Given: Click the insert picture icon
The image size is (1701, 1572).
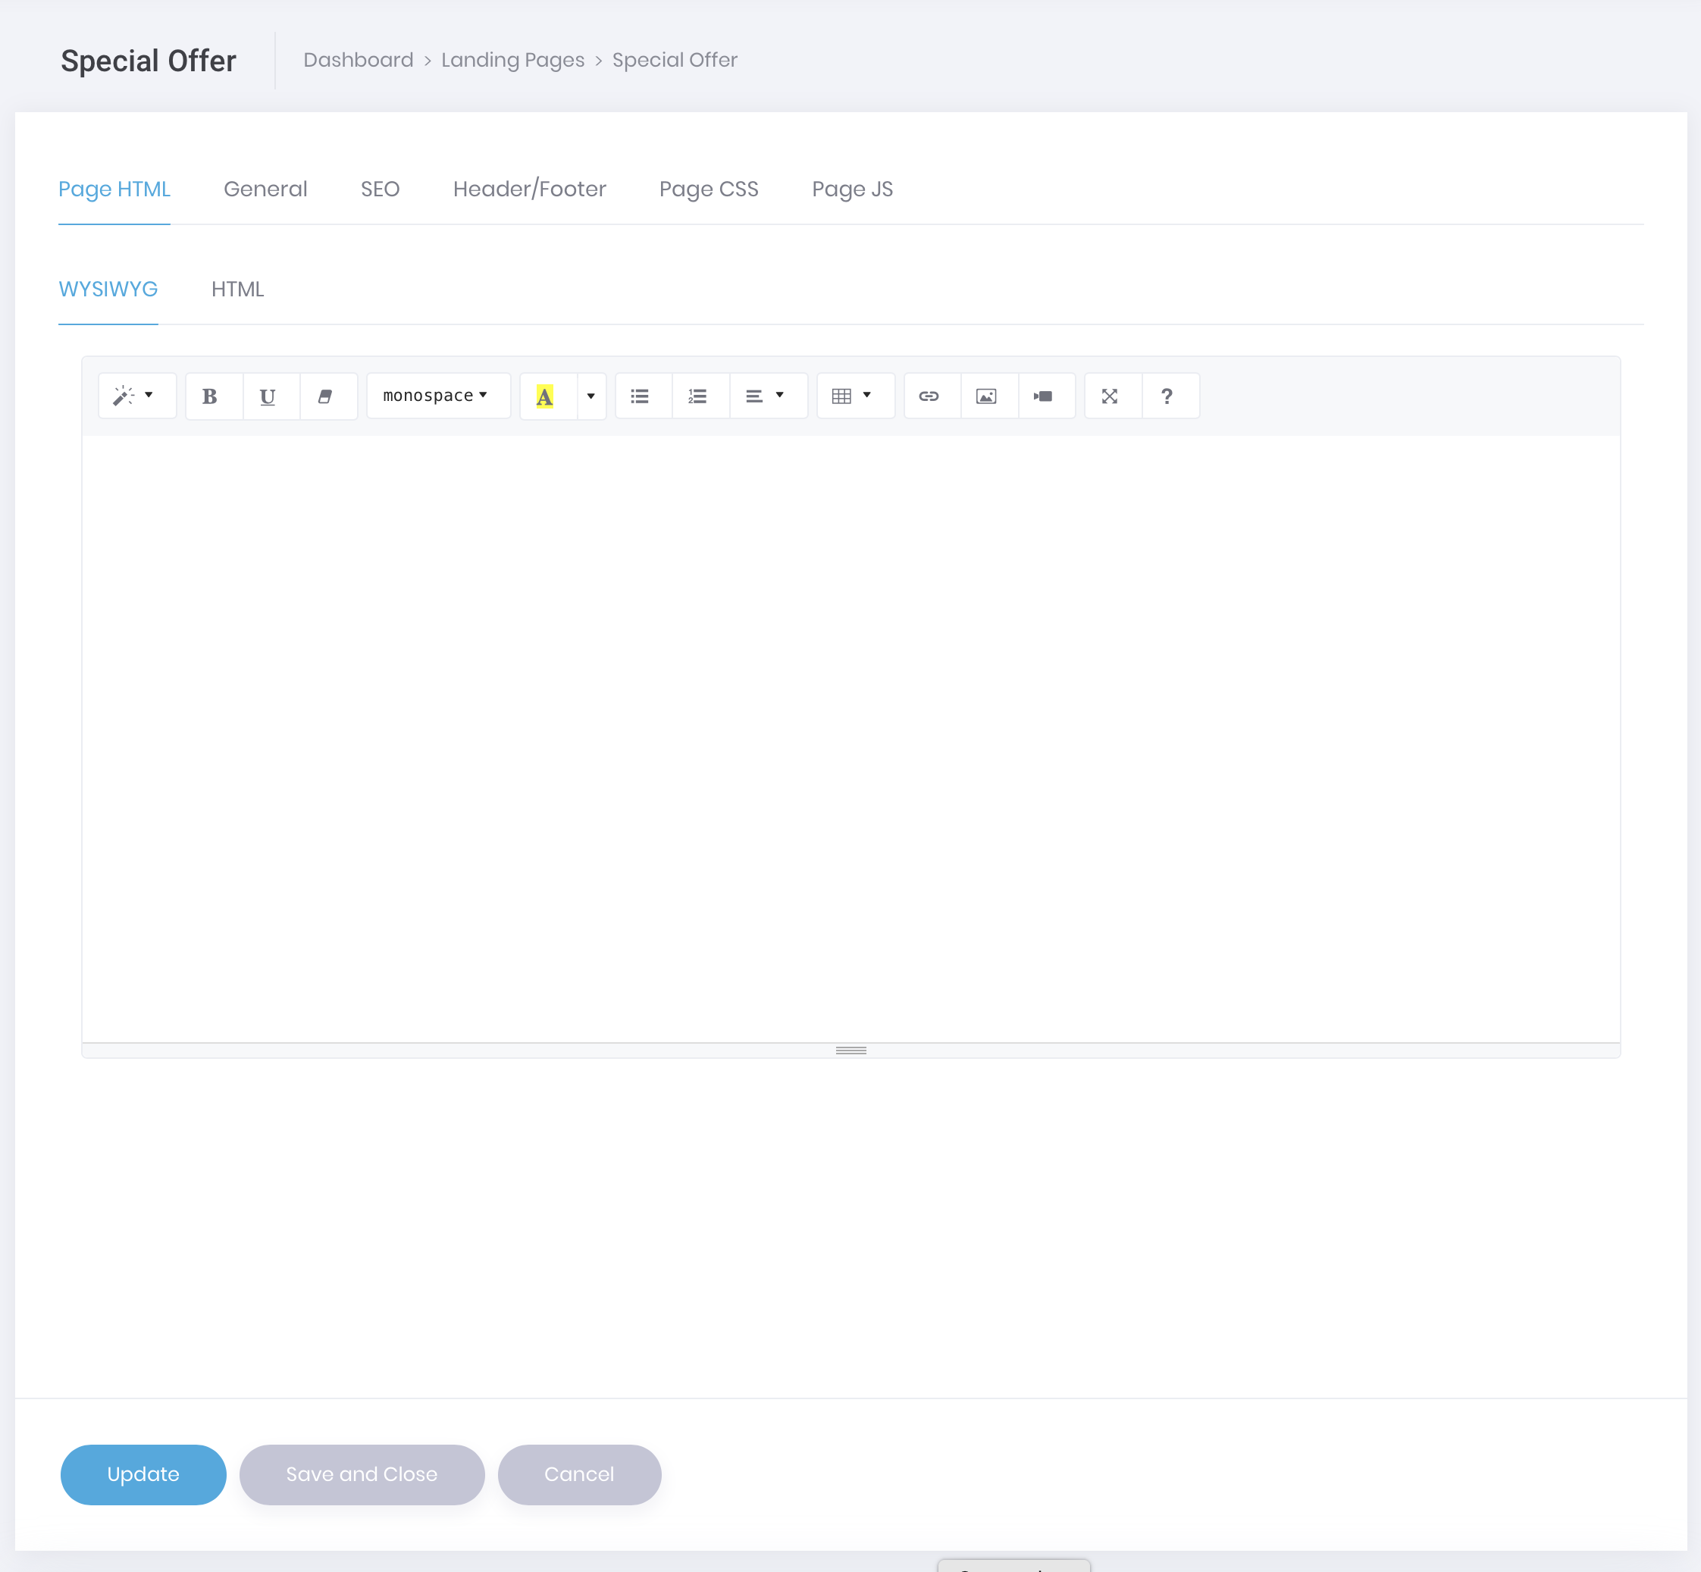Looking at the screenshot, I should [x=989, y=396].
